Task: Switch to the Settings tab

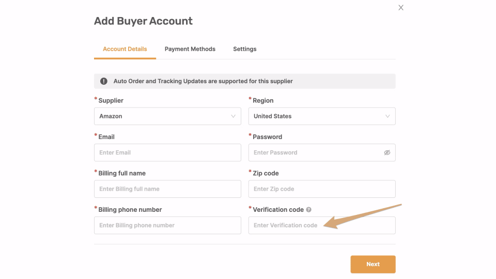Action: (245, 49)
